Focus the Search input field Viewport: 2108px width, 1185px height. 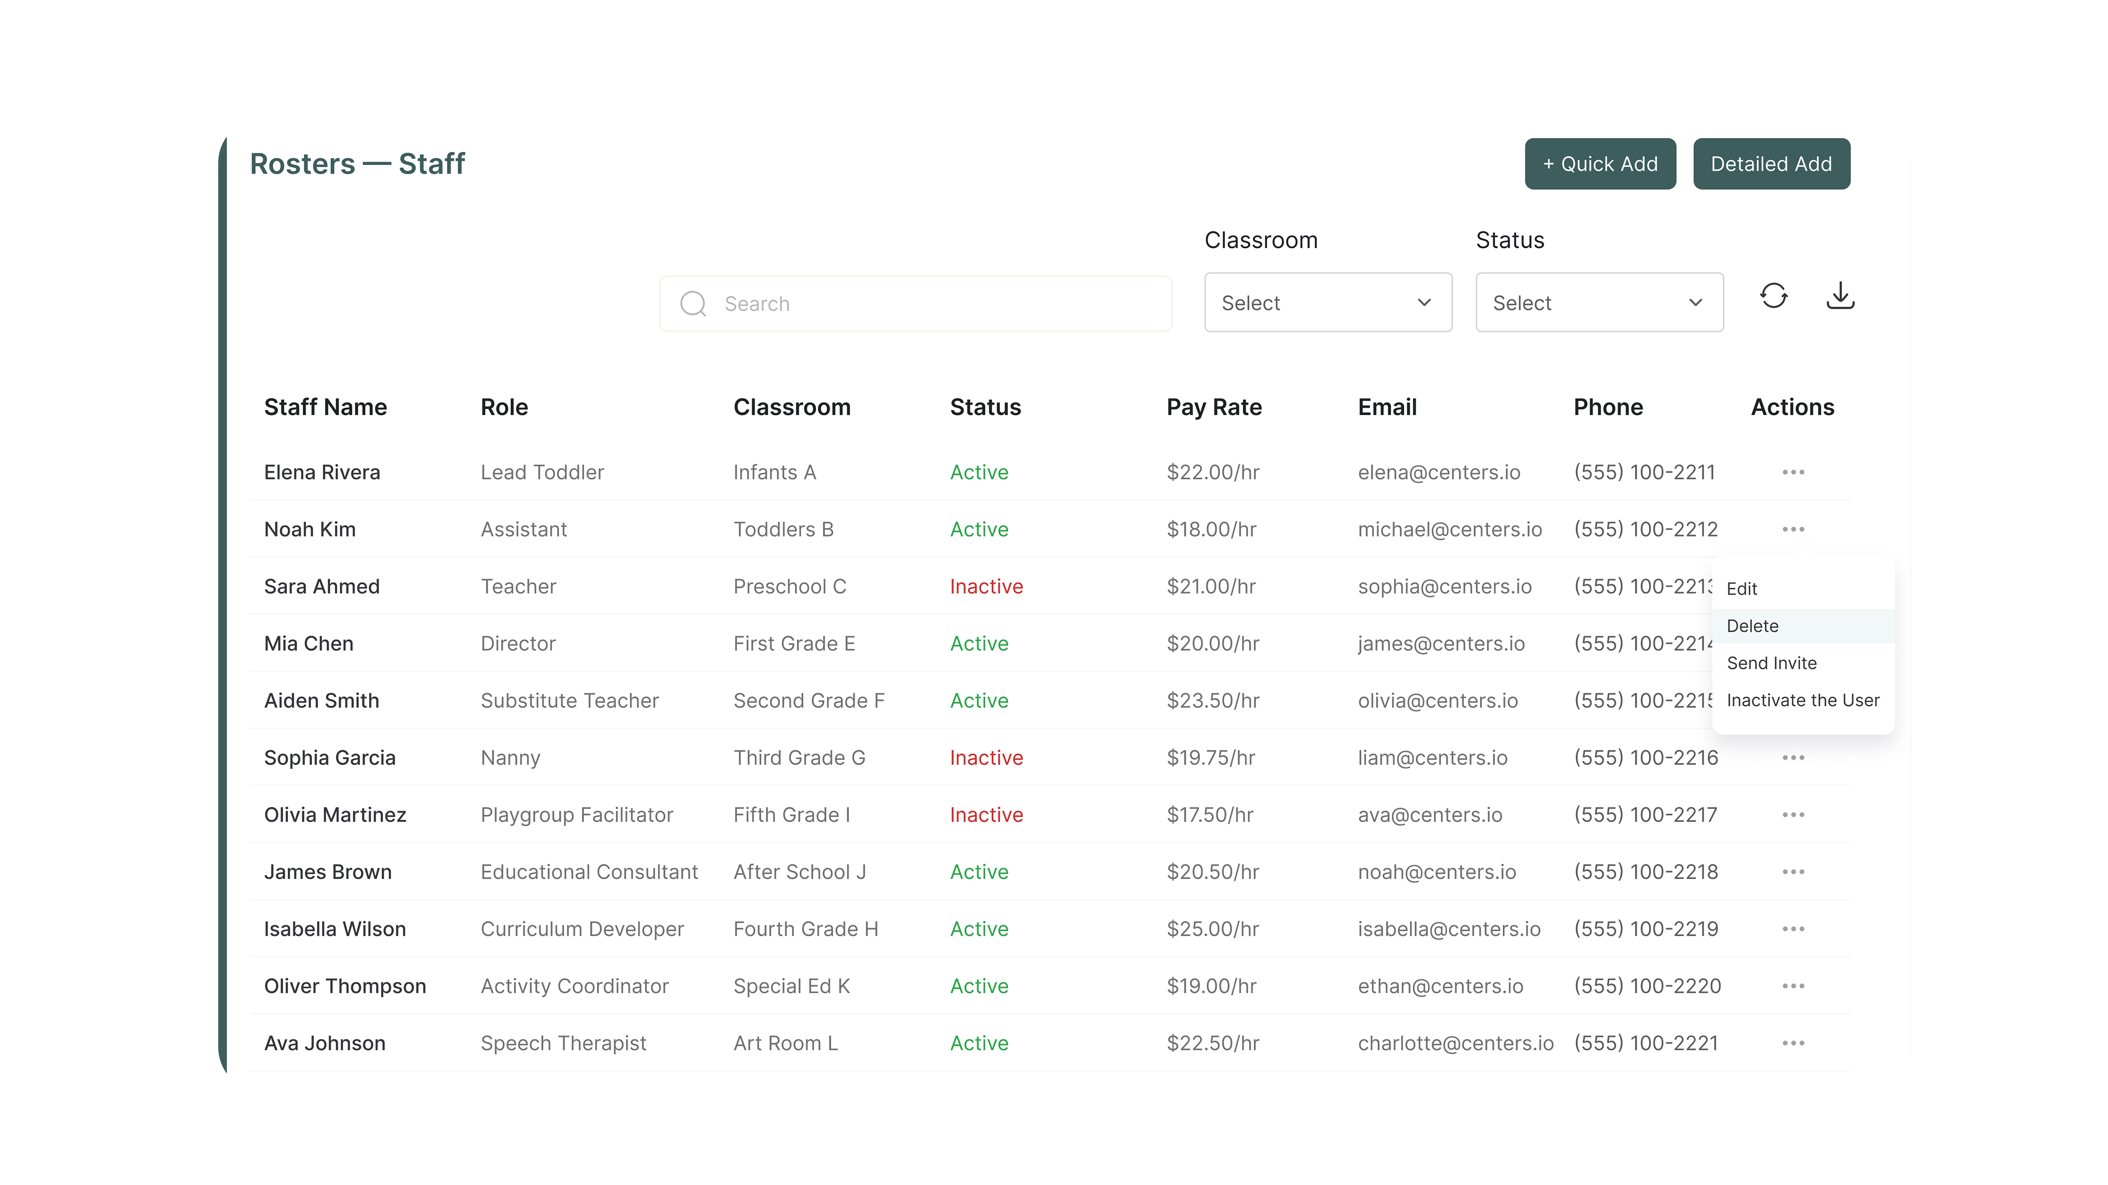coord(916,304)
